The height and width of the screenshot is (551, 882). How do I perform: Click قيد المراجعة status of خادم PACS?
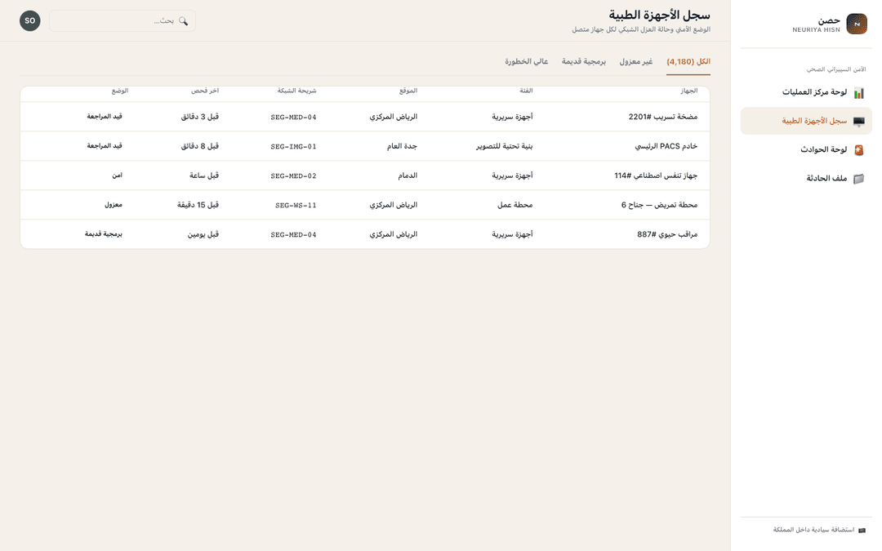(105, 145)
